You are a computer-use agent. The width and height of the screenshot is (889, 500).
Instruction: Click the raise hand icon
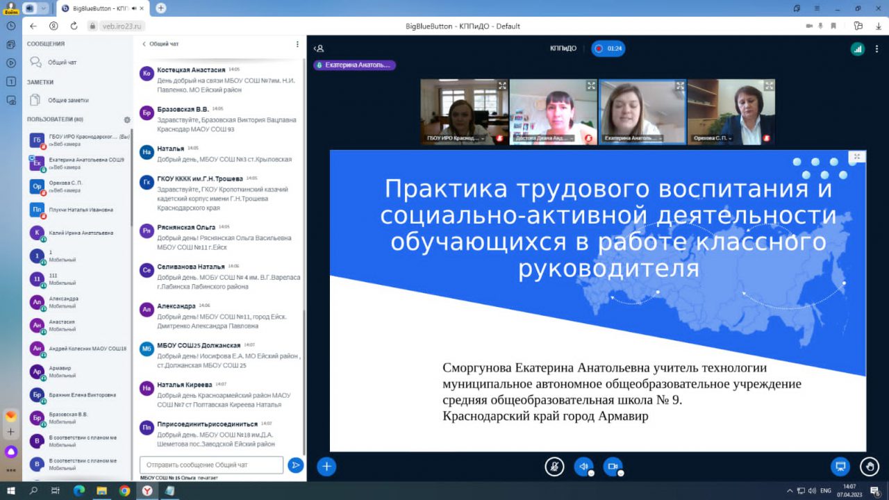pos(869,467)
